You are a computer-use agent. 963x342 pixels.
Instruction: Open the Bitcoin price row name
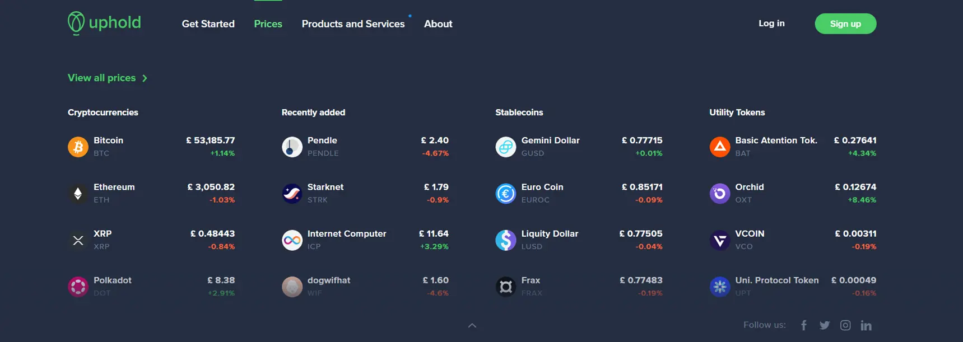[x=109, y=140]
